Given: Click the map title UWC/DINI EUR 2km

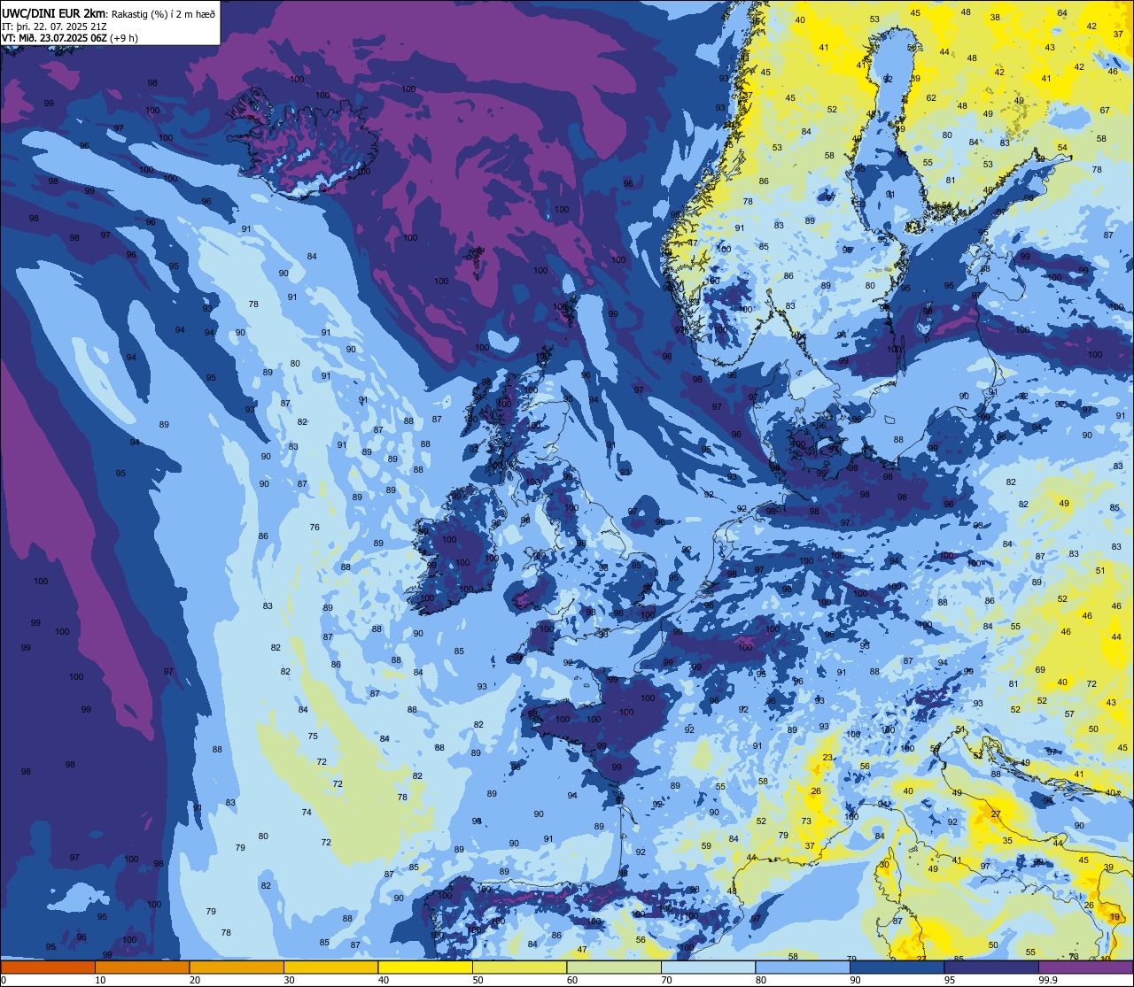Looking at the screenshot, I should point(53,13).
